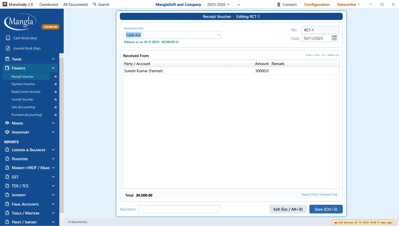
Task: Click Exit (Esc / Alt+X) button
Action: coord(288,209)
